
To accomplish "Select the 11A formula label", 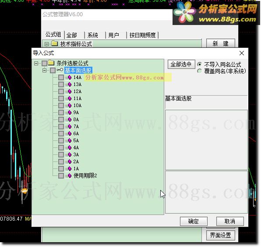I will coord(78,98).
